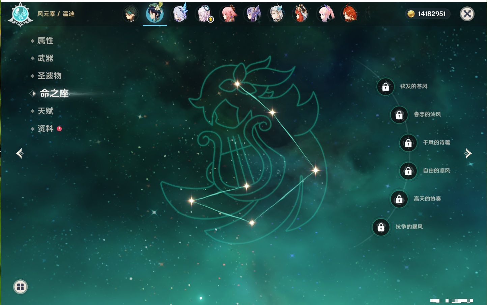Click the Mora coin balance 14182951
The image size is (487, 305).
[427, 14]
